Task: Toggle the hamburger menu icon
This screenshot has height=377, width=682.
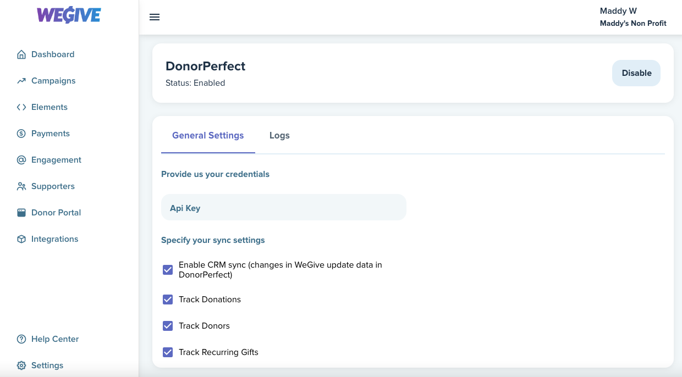Action: (155, 17)
